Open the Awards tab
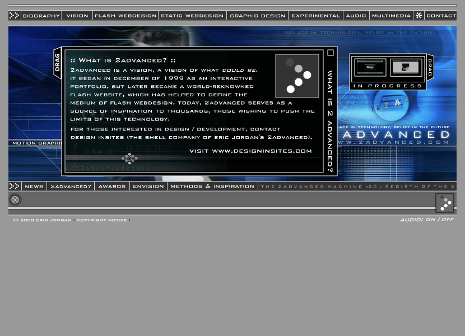This screenshot has height=336, width=465. [x=112, y=186]
